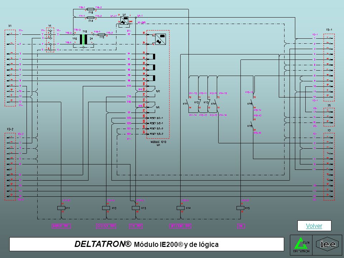Click the RESET O/L-1 terminal label
The width and height of the screenshot is (344, 258).
[x=157, y=118]
